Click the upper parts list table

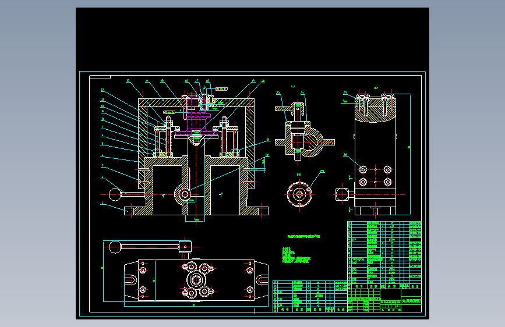click(x=384, y=255)
